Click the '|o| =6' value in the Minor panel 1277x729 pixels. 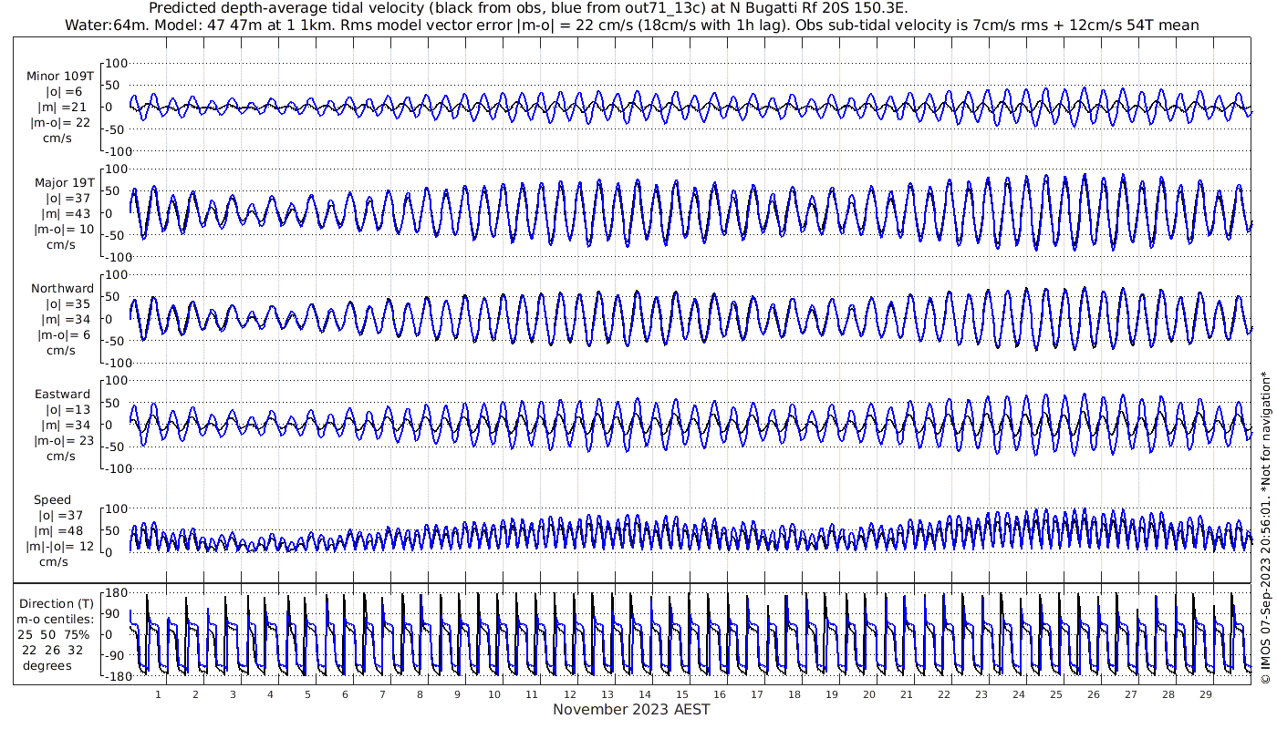tap(64, 92)
